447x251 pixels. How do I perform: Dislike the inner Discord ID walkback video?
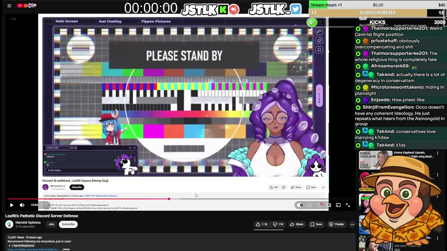(284, 187)
